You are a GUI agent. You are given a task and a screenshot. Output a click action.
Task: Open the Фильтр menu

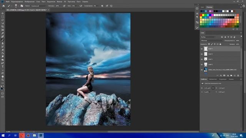[x=60, y=2]
